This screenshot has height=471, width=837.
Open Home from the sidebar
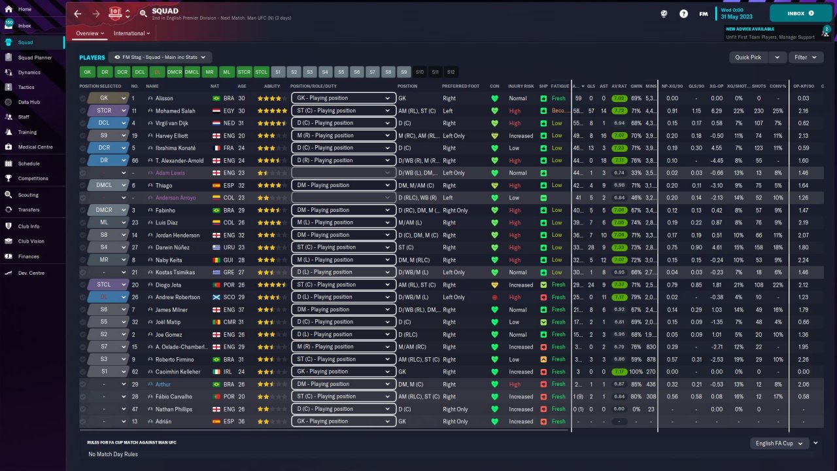[25, 9]
